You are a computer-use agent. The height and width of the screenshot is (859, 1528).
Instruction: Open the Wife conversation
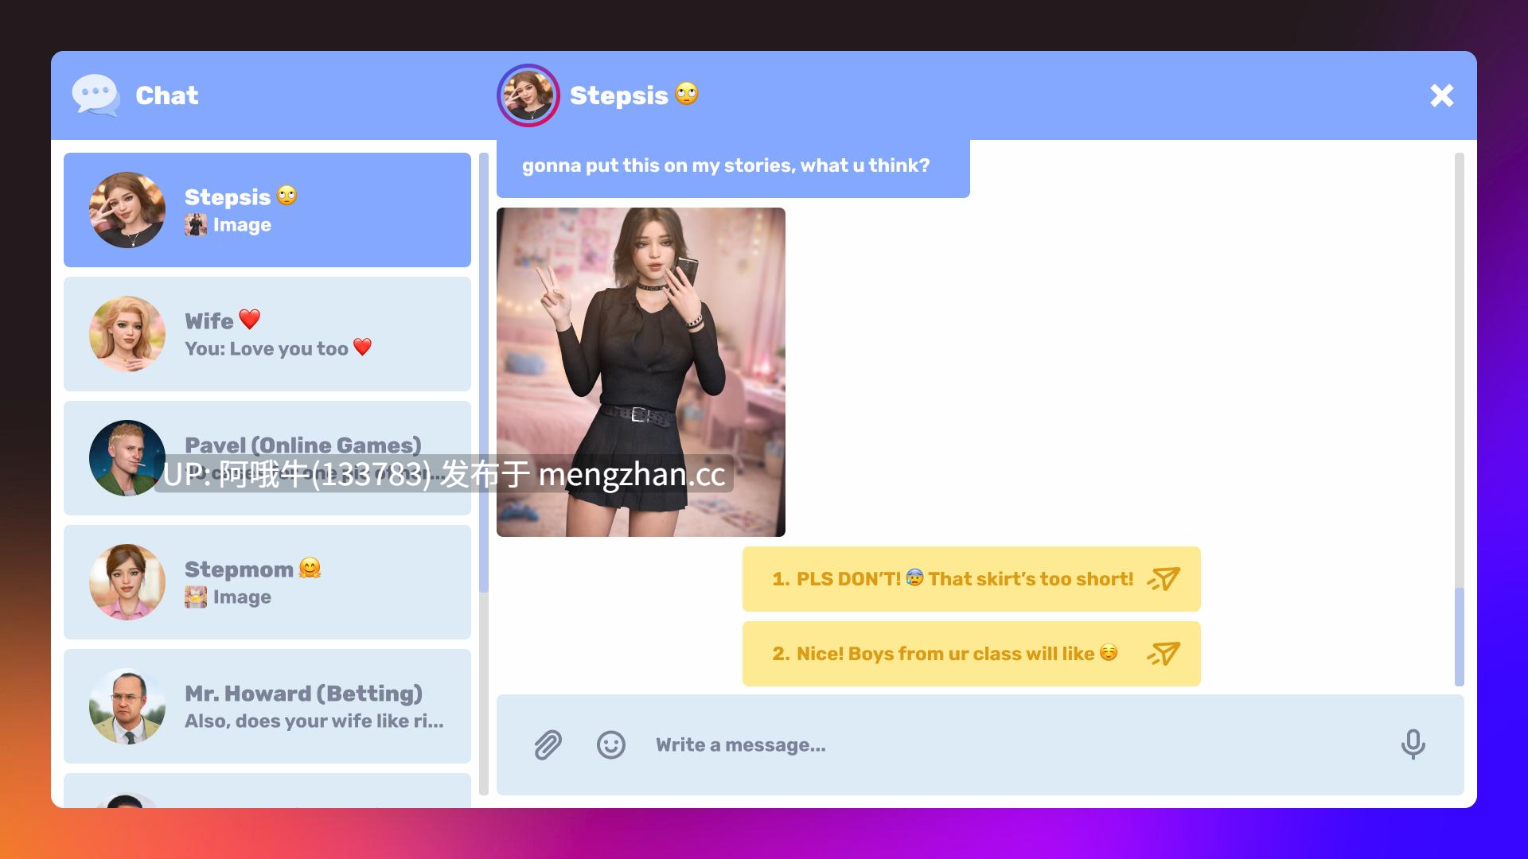(x=267, y=334)
